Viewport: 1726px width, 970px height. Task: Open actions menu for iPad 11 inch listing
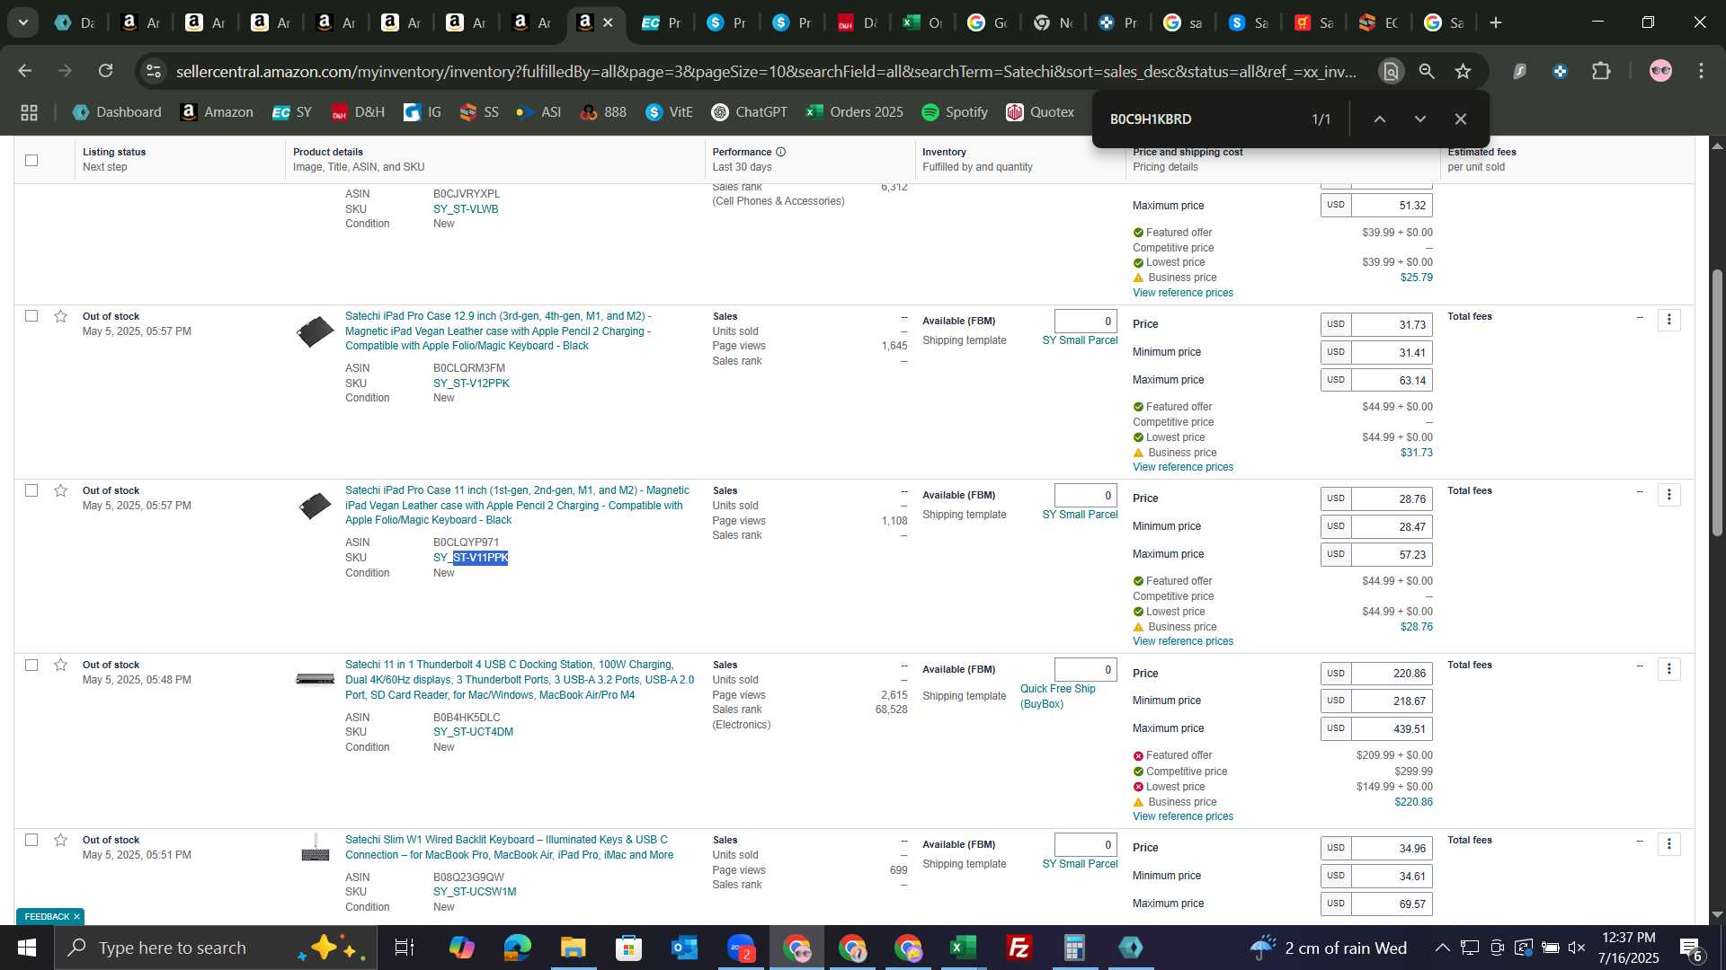(x=1669, y=495)
